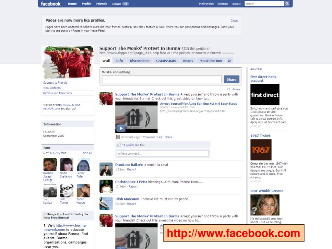This screenshot has height=249, width=332.
Task: Open Penny Fuller's fan photo
Action: 83,164
